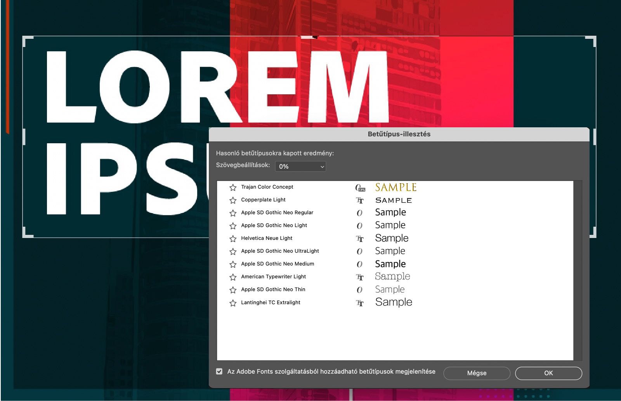This screenshot has width=621, height=401.
Task: Click the TrueType icon in the Copperplate Light row
Action: click(360, 200)
